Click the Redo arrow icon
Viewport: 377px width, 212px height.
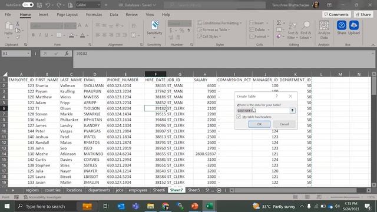pyautogui.click(x=59, y=5)
